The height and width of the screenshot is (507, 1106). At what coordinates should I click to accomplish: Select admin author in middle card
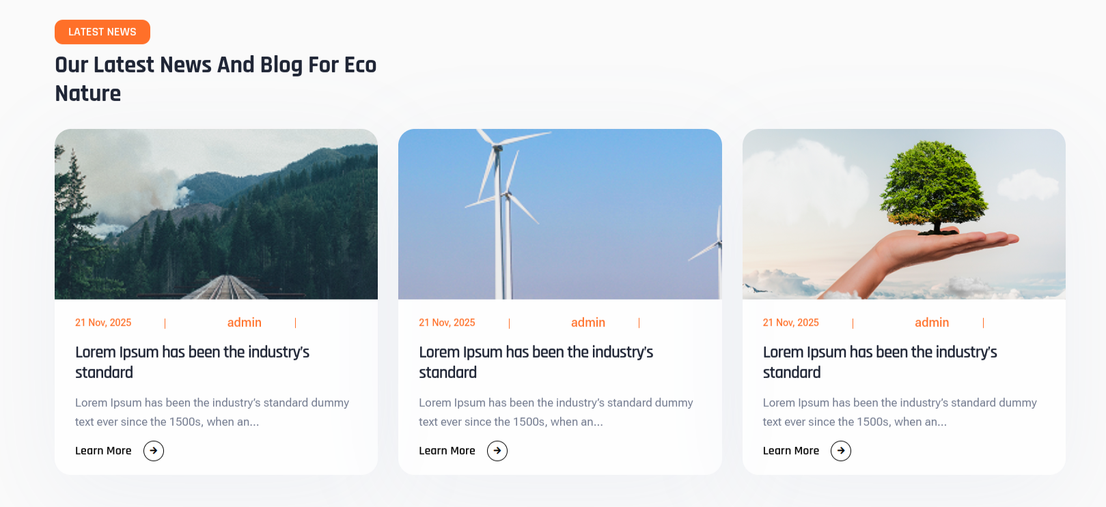tap(588, 323)
